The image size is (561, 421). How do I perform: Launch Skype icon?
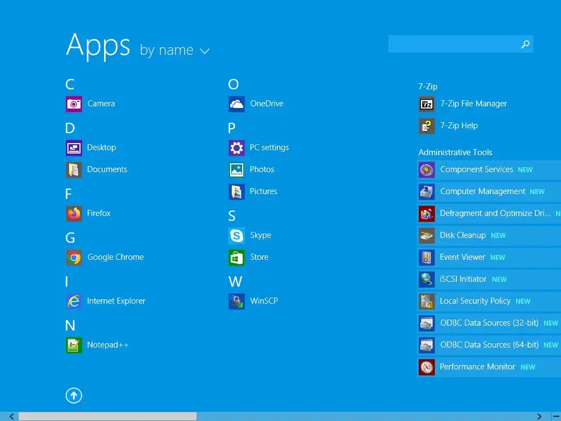(237, 236)
